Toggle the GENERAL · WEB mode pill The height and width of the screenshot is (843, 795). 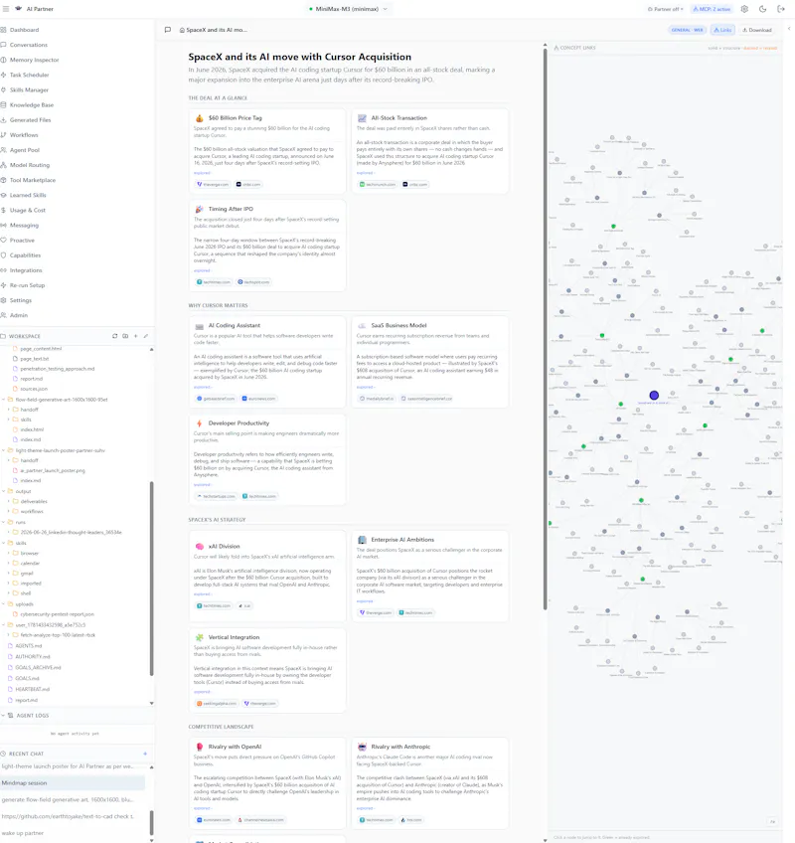pyautogui.click(x=687, y=30)
